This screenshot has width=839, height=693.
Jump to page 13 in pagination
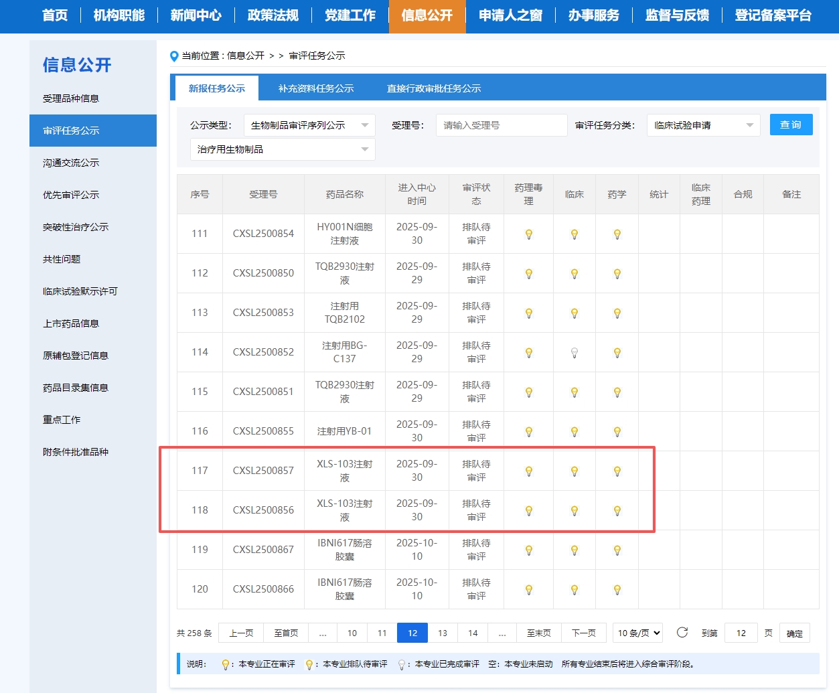point(442,633)
